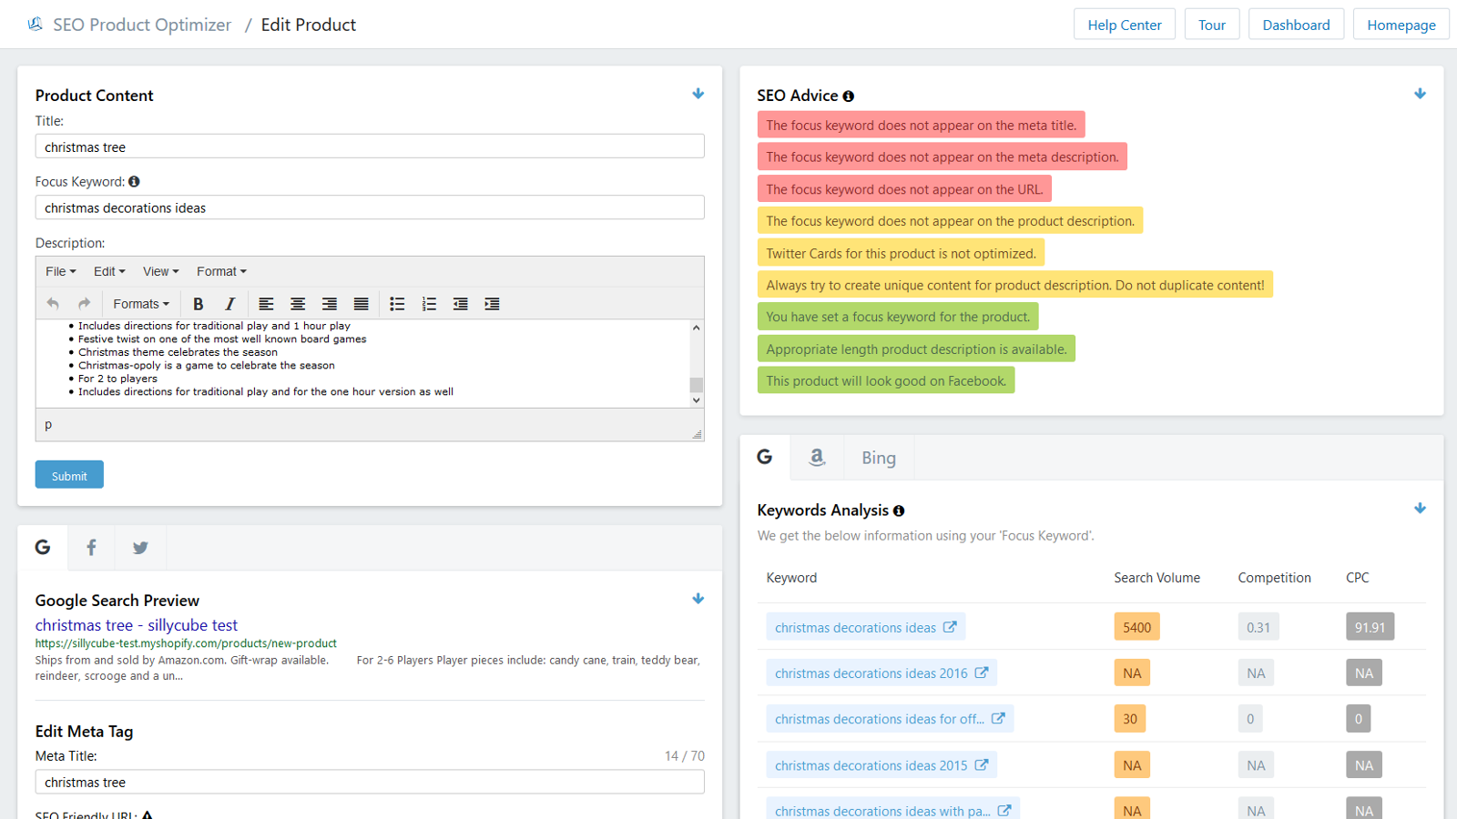Click the Search Volume column header
Image resolution: width=1457 pixels, height=819 pixels.
point(1156,578)
